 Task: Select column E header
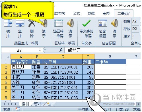pyautogui.click(x=110, y=57)
